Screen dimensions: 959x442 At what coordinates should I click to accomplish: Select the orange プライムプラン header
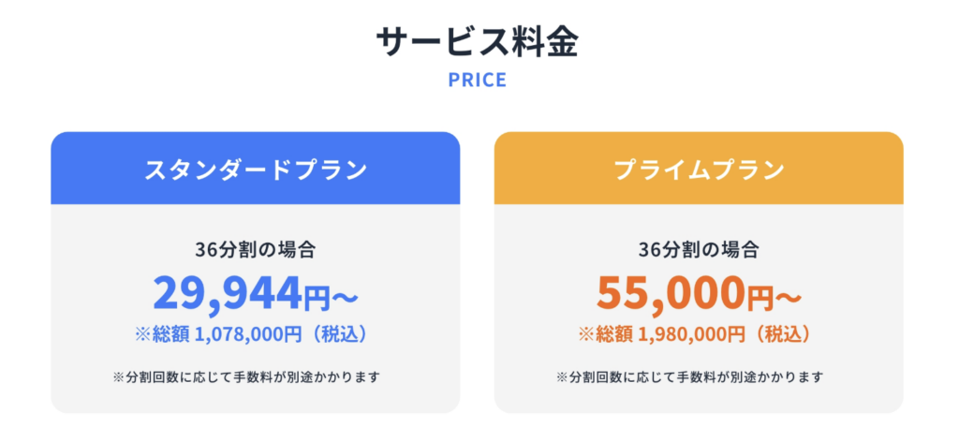click(x=699, y=169)
